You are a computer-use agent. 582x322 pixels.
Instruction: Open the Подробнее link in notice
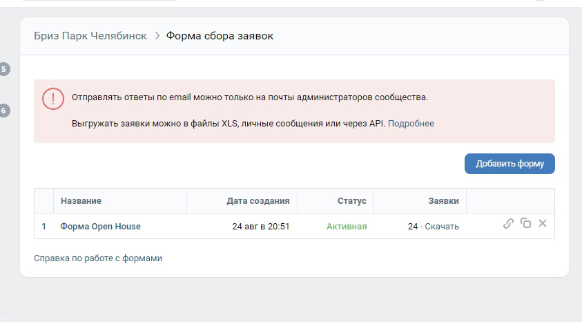tap(411, 123)
